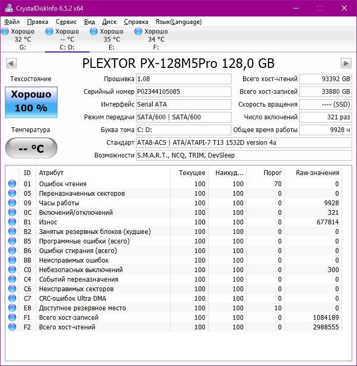Viewport: 357px width, 366px height.
Task: Click status orb of attribute C0 Небезопасных выключений
Action: (x=12, y=270)
